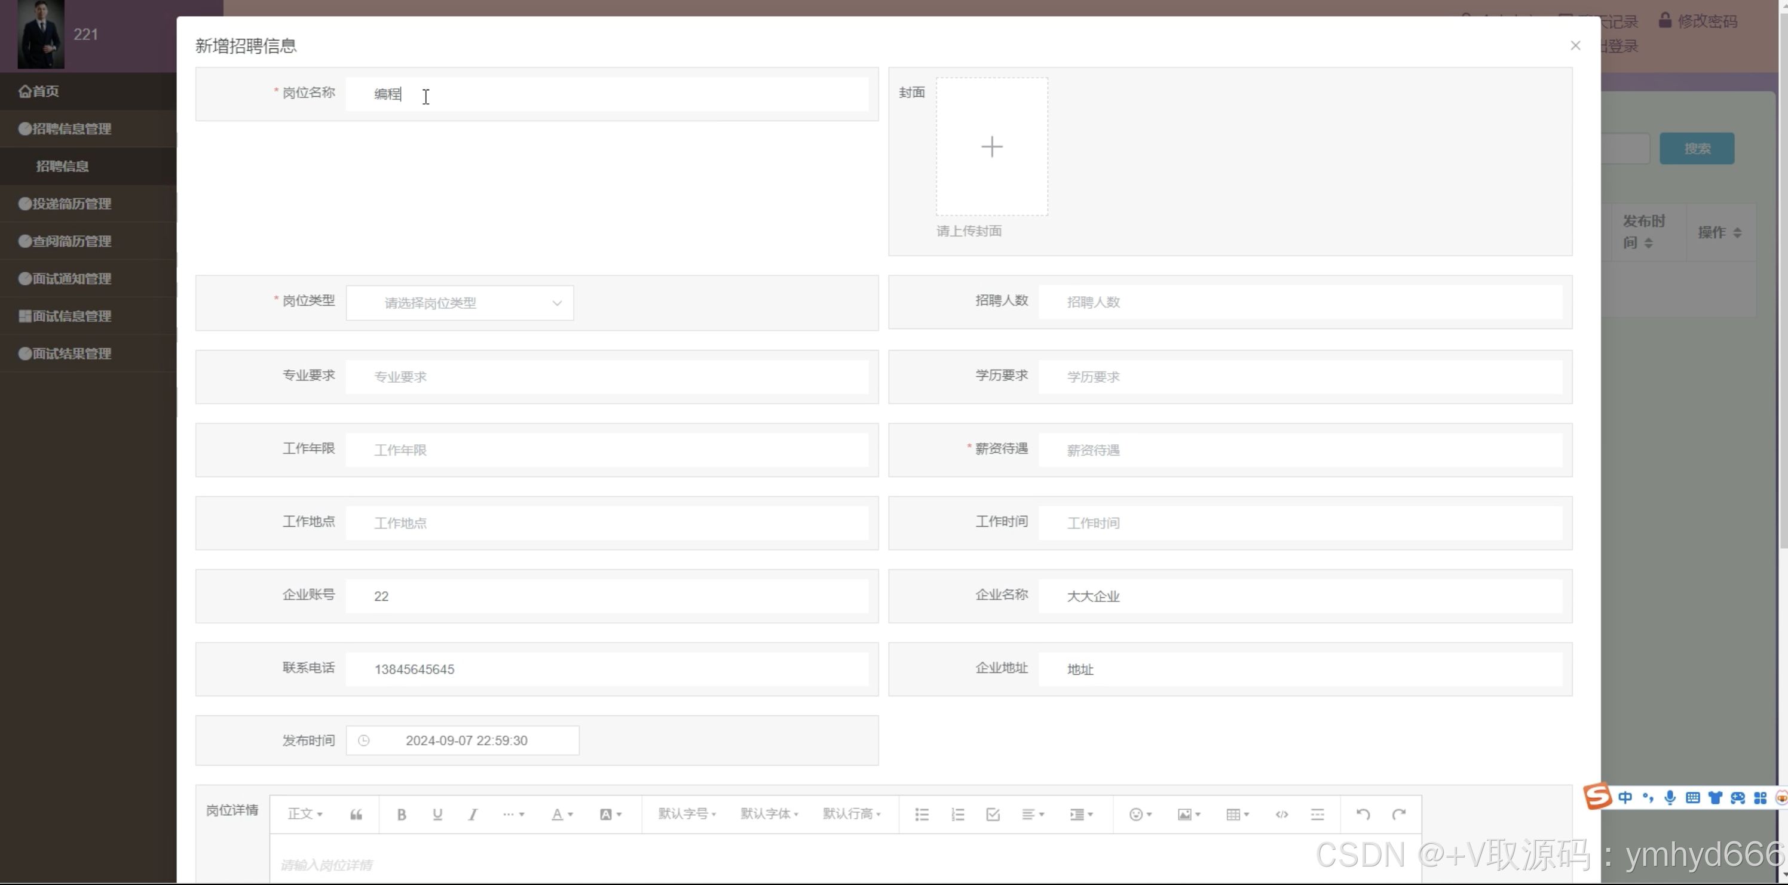Viewport: 1788px width, 885px height.
Task: Open 投递简历管理 sidebar menu
Action: pos(72,204)
